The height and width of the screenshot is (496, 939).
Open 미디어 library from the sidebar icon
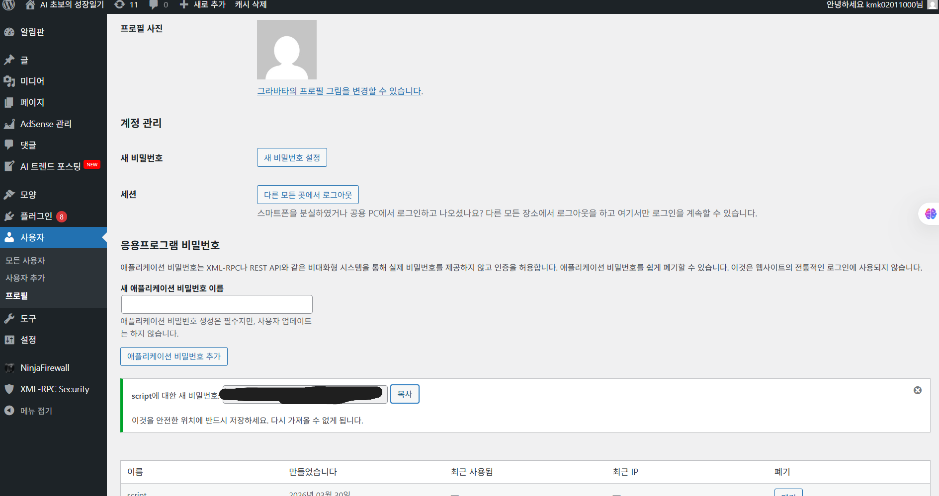(9, 81)
